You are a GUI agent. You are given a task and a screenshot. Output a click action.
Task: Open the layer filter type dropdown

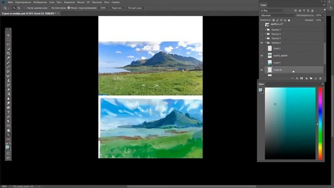click(272, 10)
